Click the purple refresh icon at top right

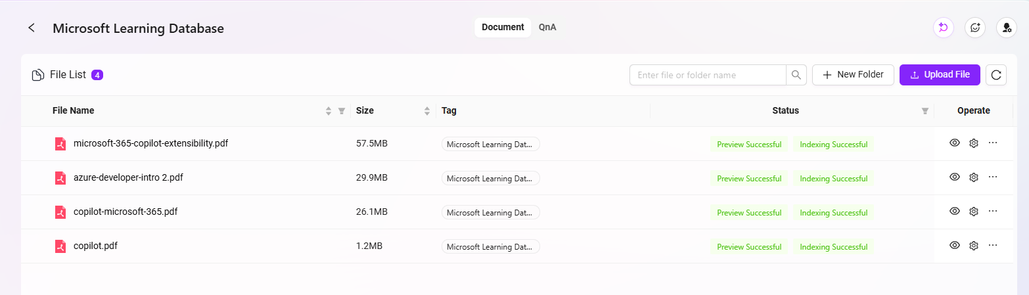pyautogui.click(x=943, y=28)
